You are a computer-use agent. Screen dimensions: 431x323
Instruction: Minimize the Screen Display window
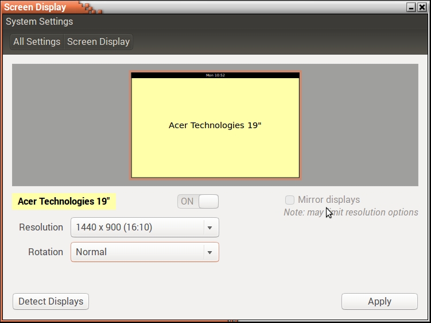pyautogui.click(x=411, y=7)
